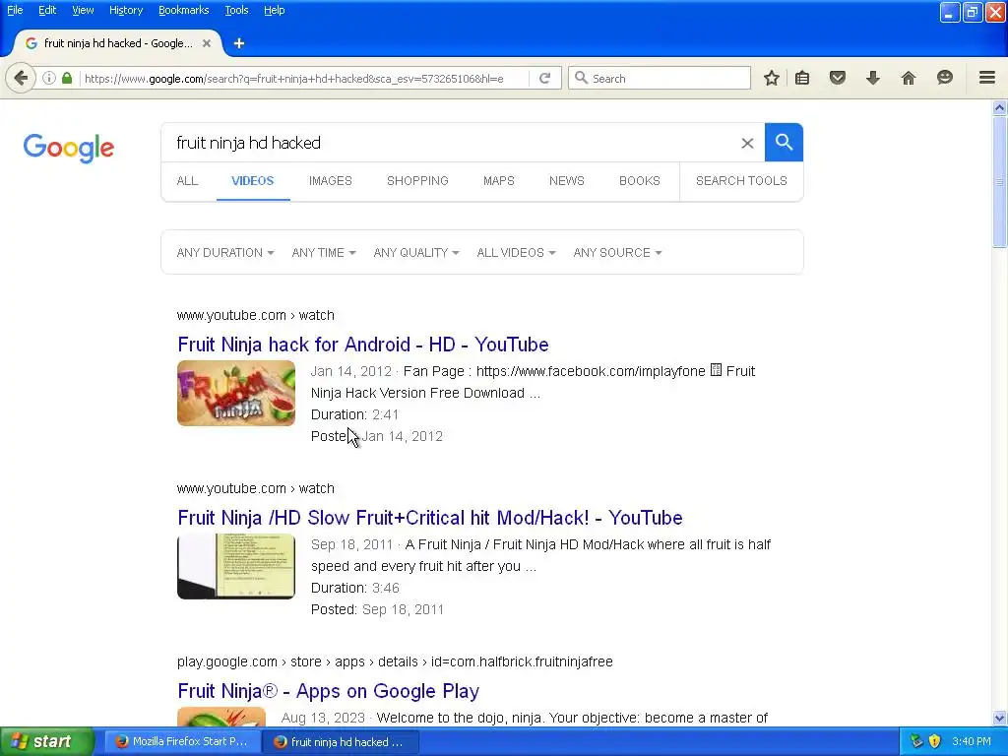The image size is (1008, 756).
Task: Click the 3:40 PM taskbar clock
Action: pos(971,741)
